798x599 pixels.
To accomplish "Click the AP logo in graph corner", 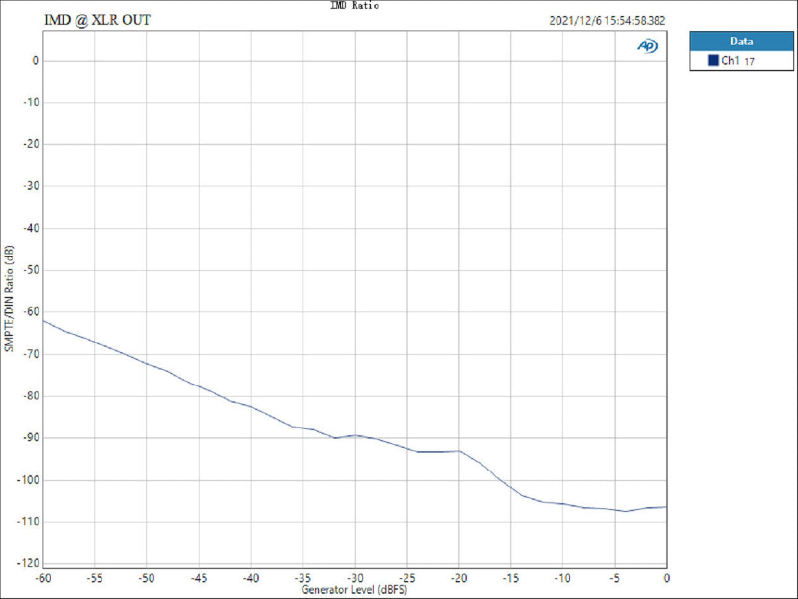I will [647, 45].
